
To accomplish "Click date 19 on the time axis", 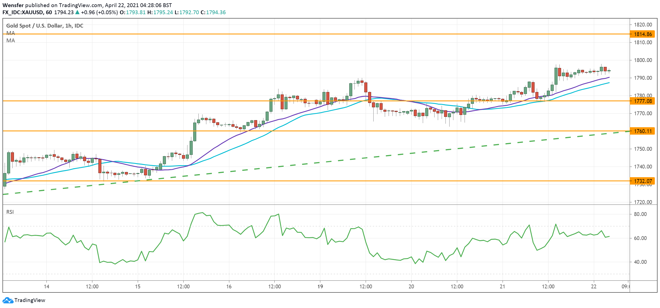I will (320, 286).
